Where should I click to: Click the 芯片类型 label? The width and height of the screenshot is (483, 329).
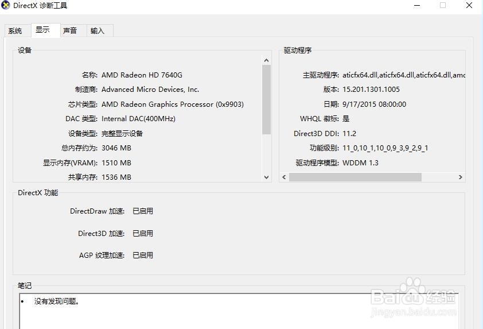point(83,104)
